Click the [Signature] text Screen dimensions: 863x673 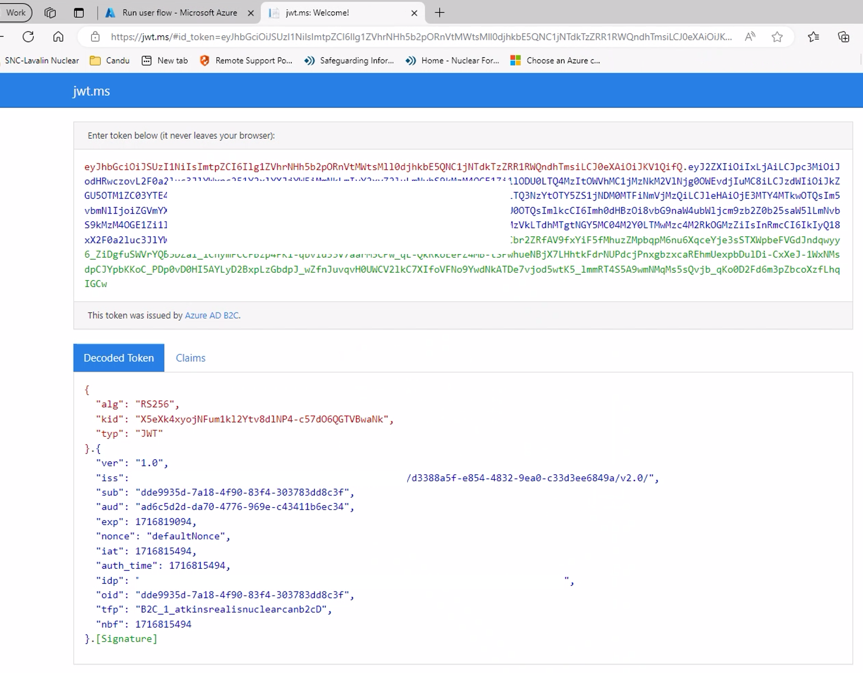pos(127,639)
